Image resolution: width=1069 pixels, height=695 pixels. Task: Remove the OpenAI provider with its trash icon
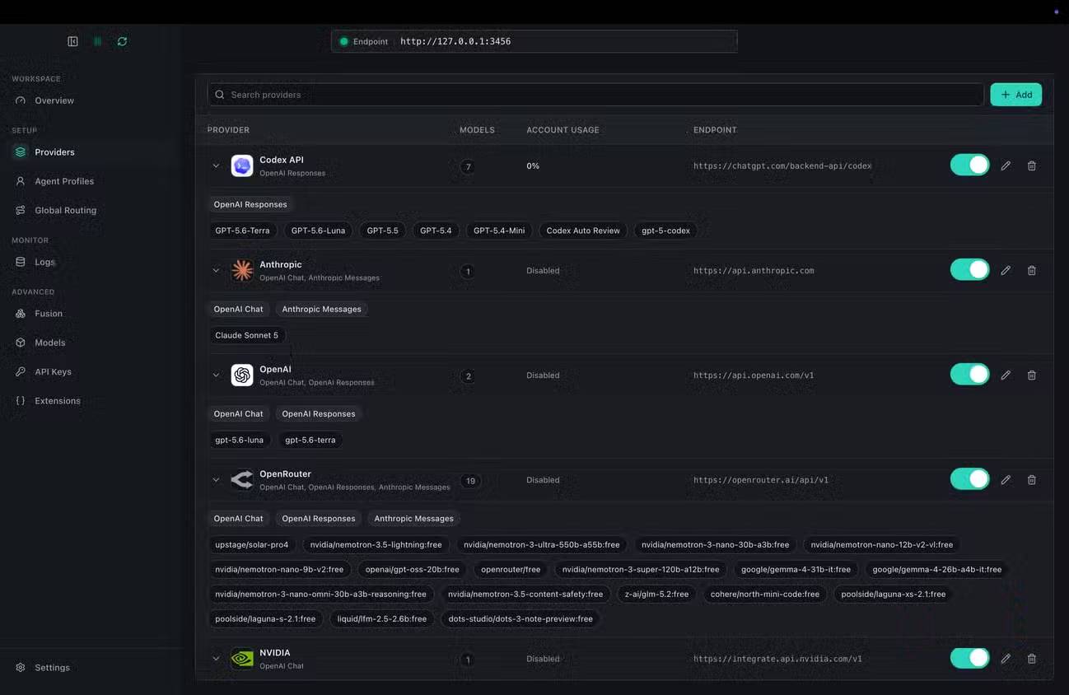[1031, 375]
